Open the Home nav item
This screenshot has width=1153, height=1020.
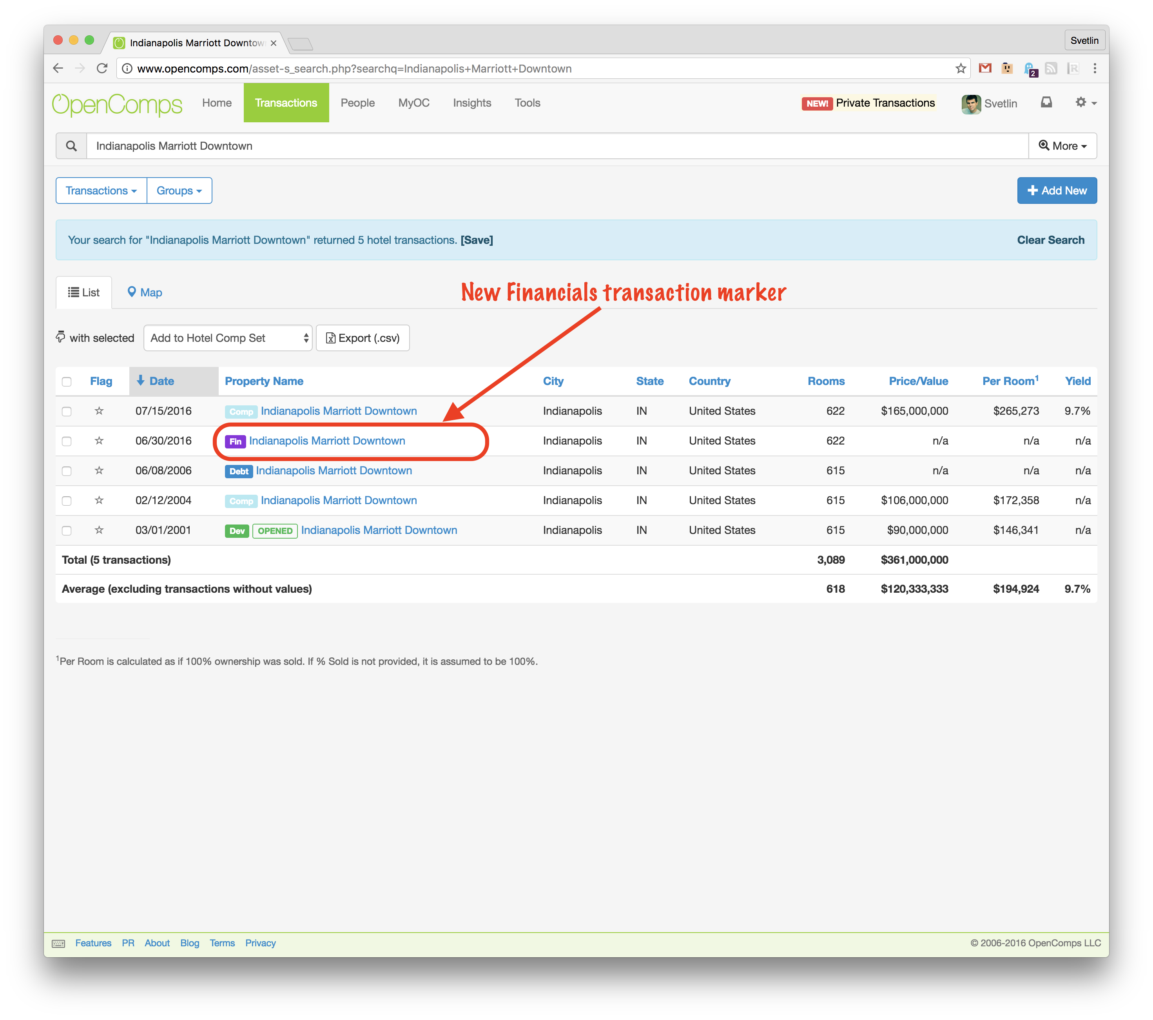coord(217,103)
